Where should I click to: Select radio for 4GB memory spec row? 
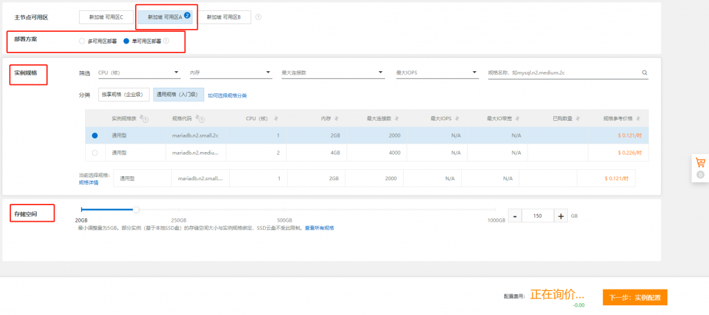[x=94, y=153]
